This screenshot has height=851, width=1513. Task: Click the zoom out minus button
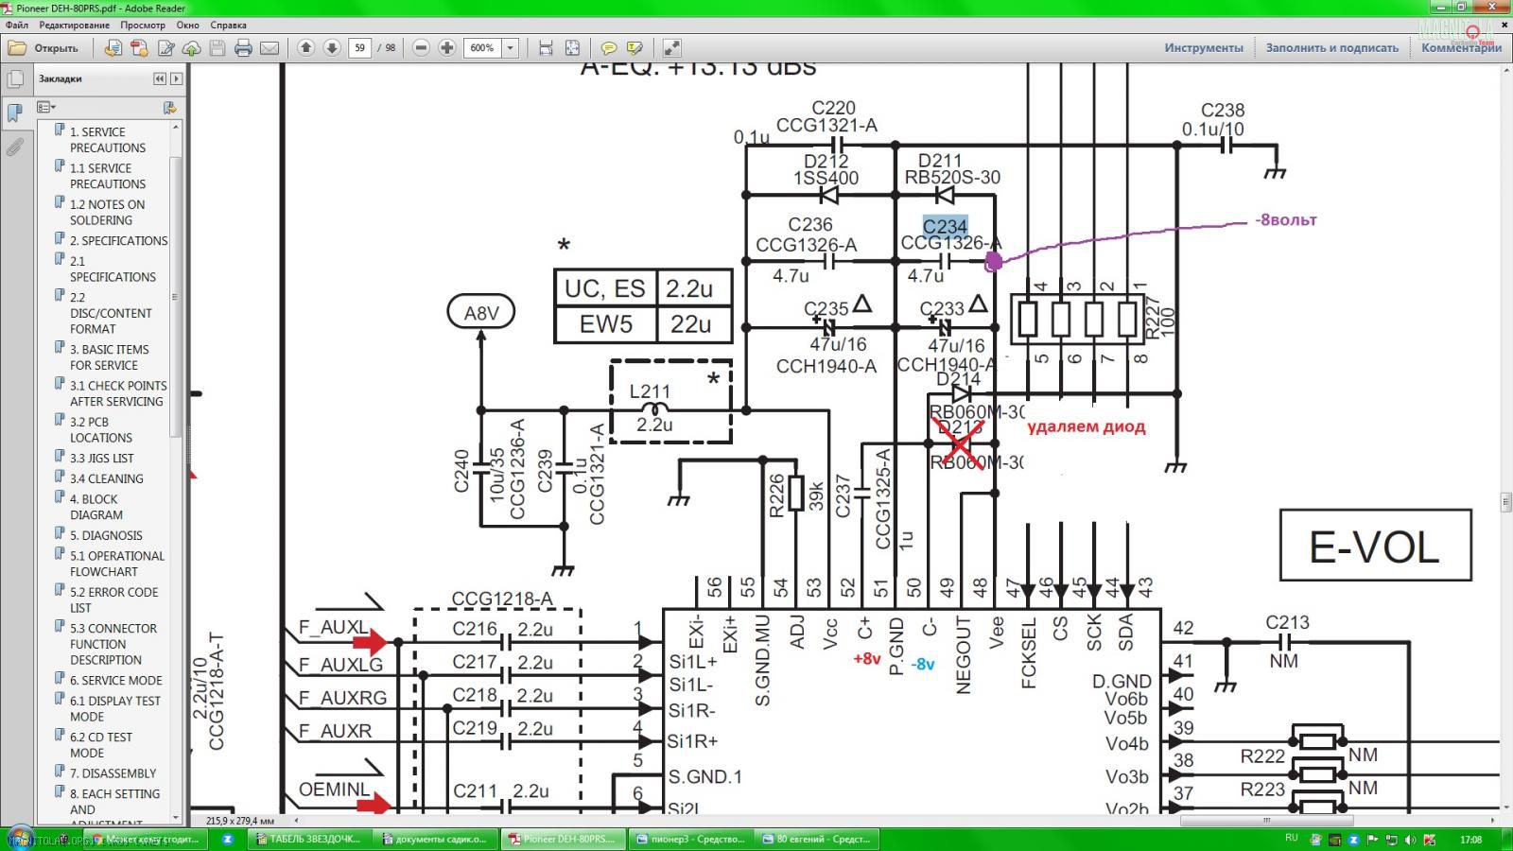422,47
